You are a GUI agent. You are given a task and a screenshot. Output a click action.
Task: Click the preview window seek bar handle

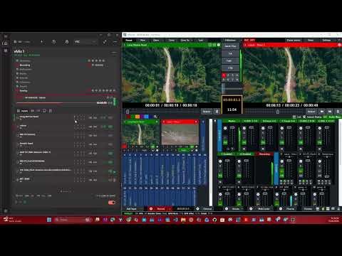(128, 112)
